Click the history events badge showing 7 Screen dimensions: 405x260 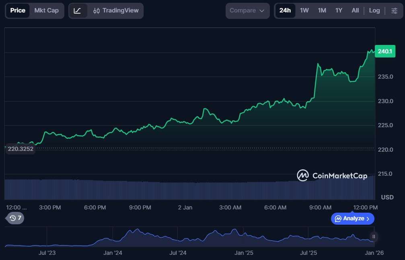tap(16, 218)
